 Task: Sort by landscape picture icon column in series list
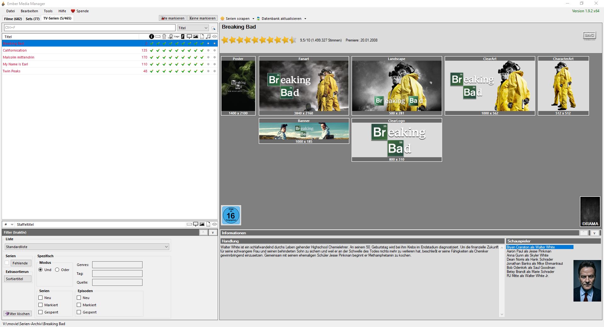click(x=196, y=36)
